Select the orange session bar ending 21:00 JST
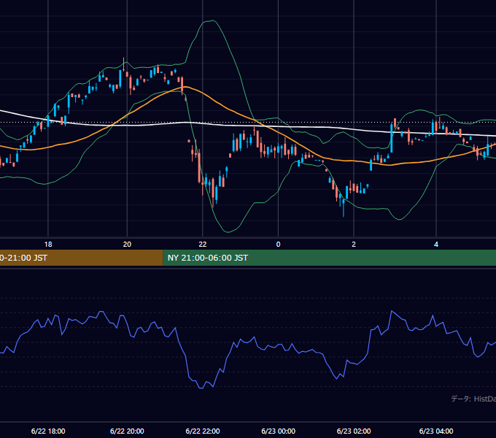The width and height of the screenshot is (496, 438). pos(81,258)
